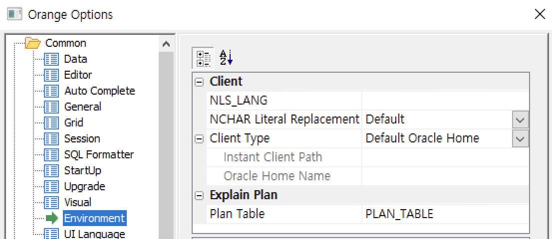552x239 pixels.
Task: Click the Orange Options title bar icon
Action: pyautogui.click(x=14, y=14)
